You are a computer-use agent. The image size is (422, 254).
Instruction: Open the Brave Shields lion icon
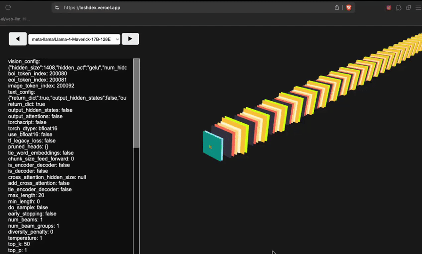pos(349,8)
